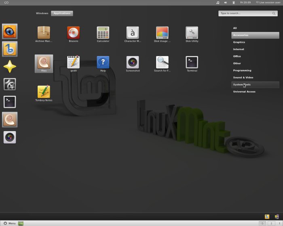Image resolution: width=283 pixels, height=226 pixels.
Task: Select the Applications overview tab
Action: tap(62, 13)
